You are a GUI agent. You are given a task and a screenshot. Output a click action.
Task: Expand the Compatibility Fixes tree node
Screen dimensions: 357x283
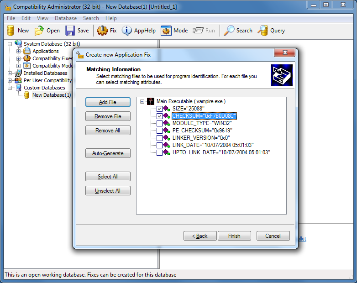tap(18, 58)
